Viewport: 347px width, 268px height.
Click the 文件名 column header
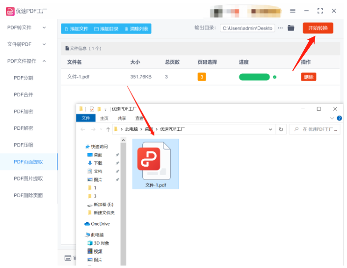click(x=75, y=62)
